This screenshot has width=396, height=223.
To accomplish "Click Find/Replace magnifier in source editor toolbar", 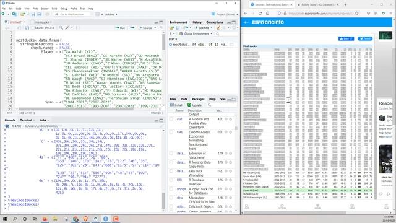I will click(61, 28).
